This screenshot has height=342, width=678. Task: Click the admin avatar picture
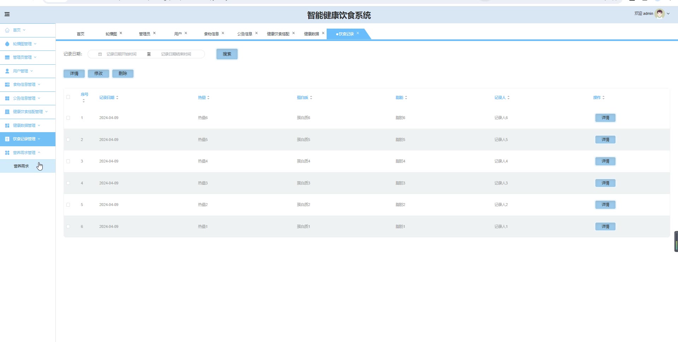pos(659,14)
